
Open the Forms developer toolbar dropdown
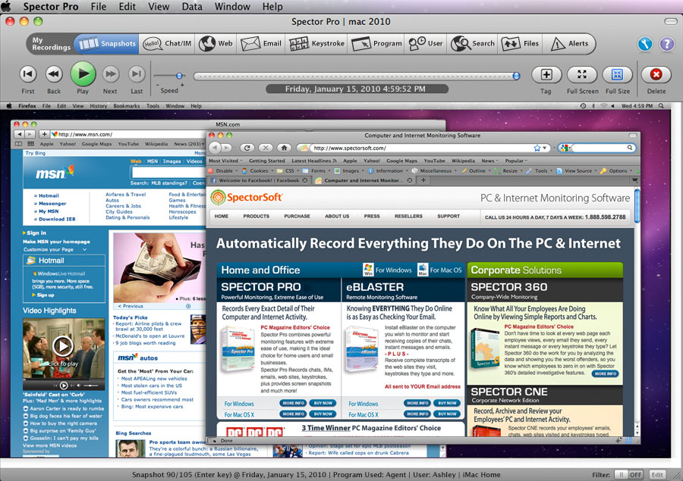tap(316, 171)
